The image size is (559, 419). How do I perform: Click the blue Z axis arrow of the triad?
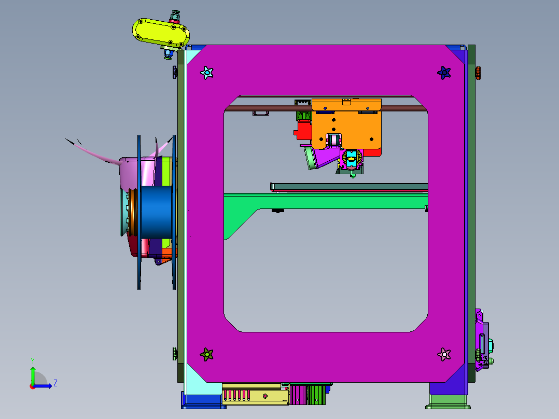pyautogui.click(x=44, y=386)
